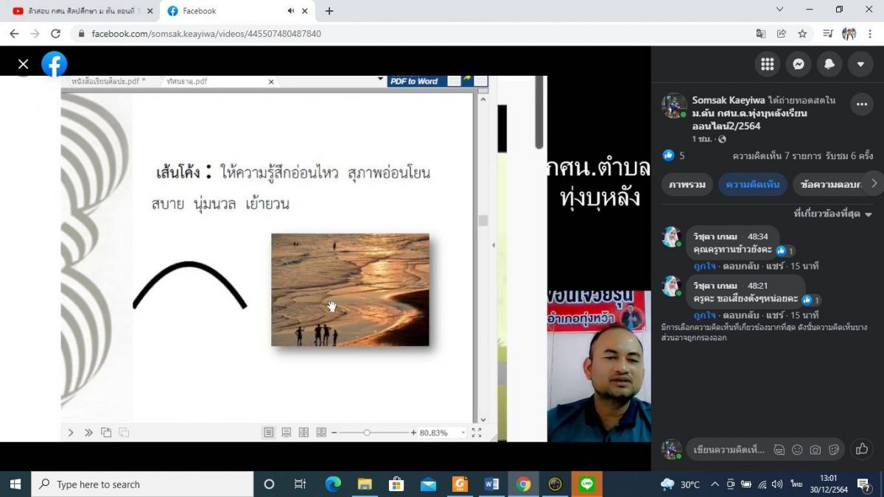884x497 pixels.
Task: Open the post options three-dot button
Action: coord(861,105)
